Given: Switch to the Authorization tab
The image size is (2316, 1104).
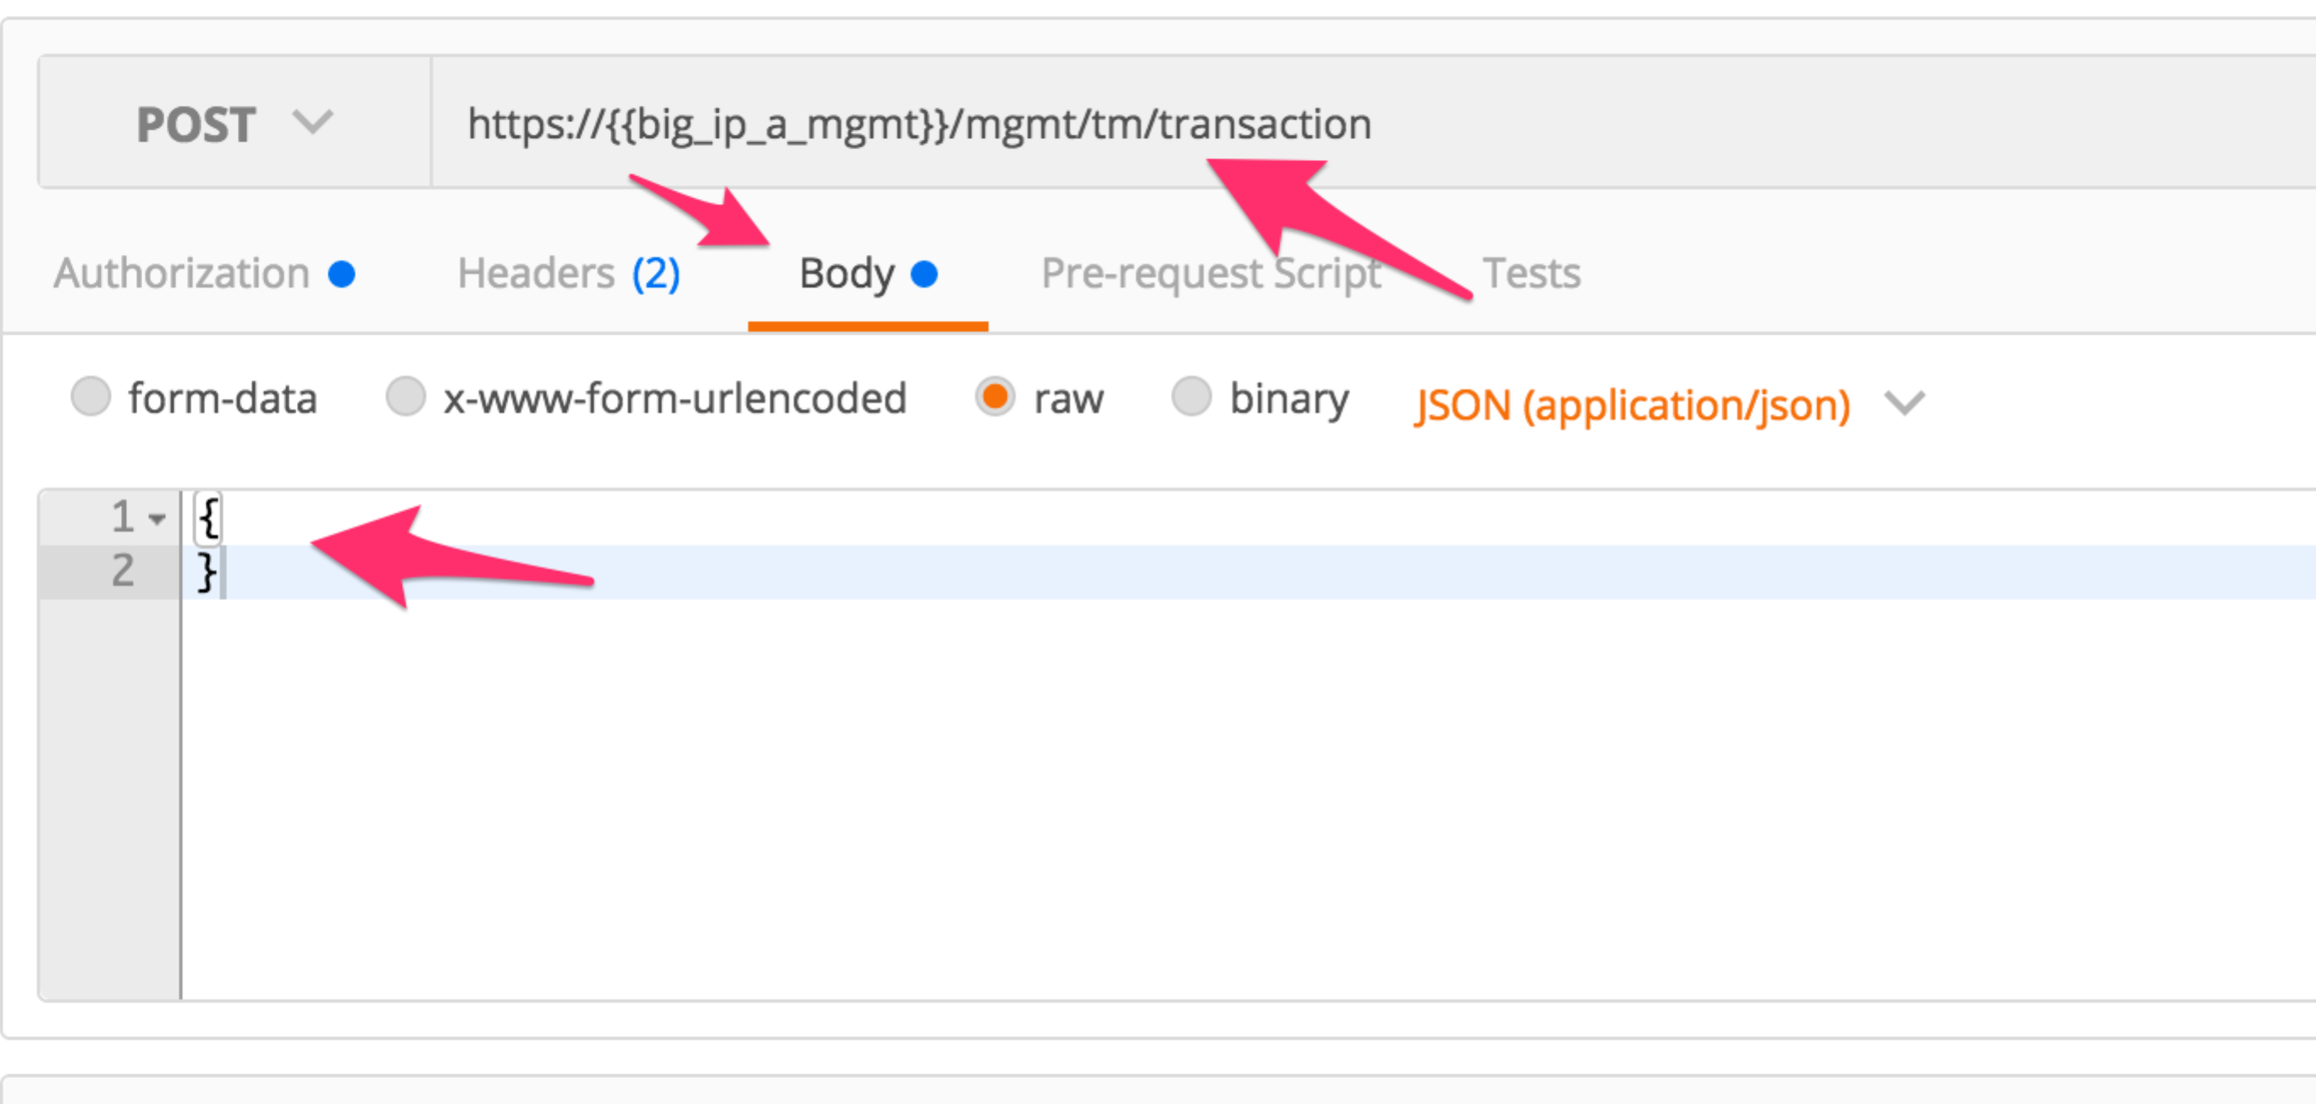Looking at the screenshot, I should click(182, 273).
